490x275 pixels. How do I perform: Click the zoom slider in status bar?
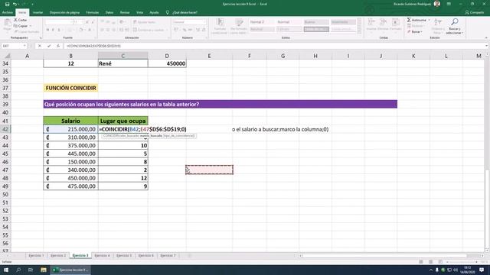[462, 262]
